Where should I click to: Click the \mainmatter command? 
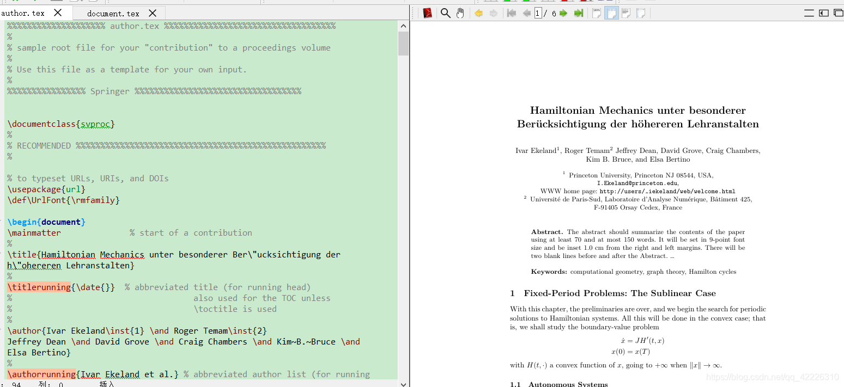[34, 233]
